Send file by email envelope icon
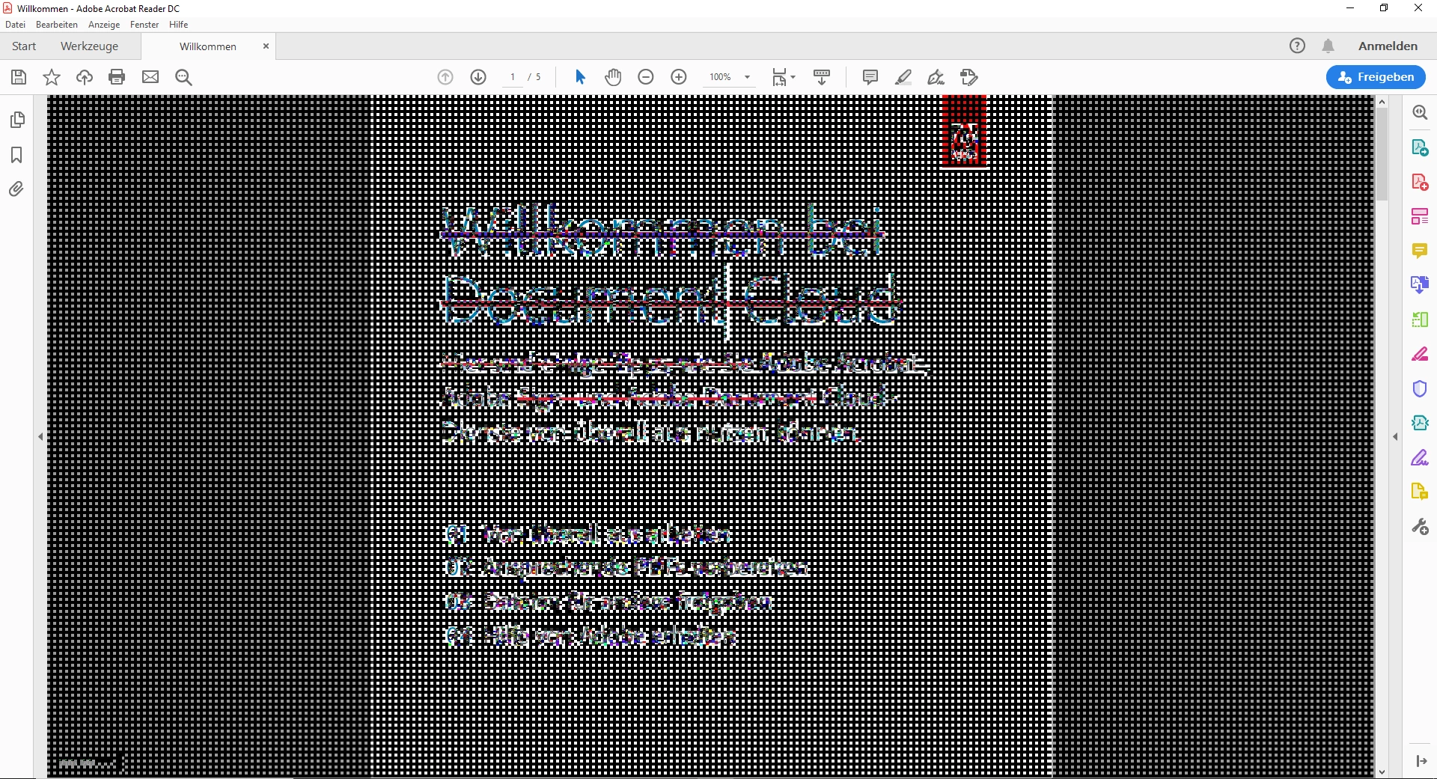 coord(150,77)
